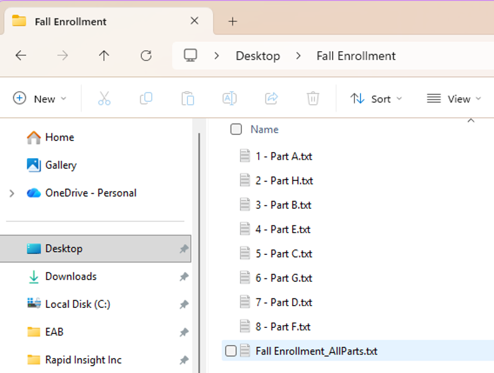The height and width of the screenshot is (373, 494).
Task: Click the Share icon in toolbar
Action: coord(271,99)
